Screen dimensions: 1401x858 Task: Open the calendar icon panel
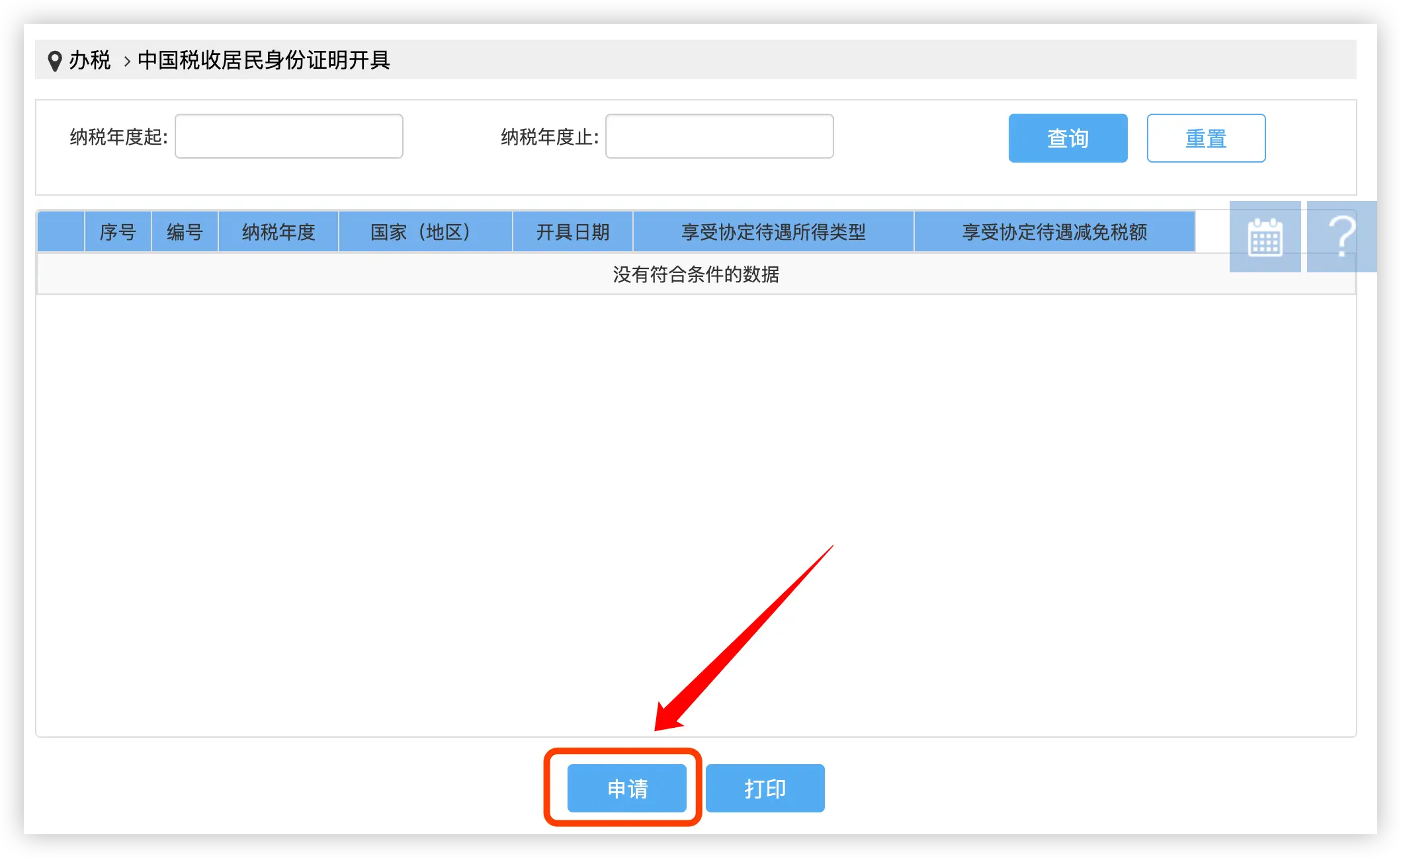(x=1265, y=237)
